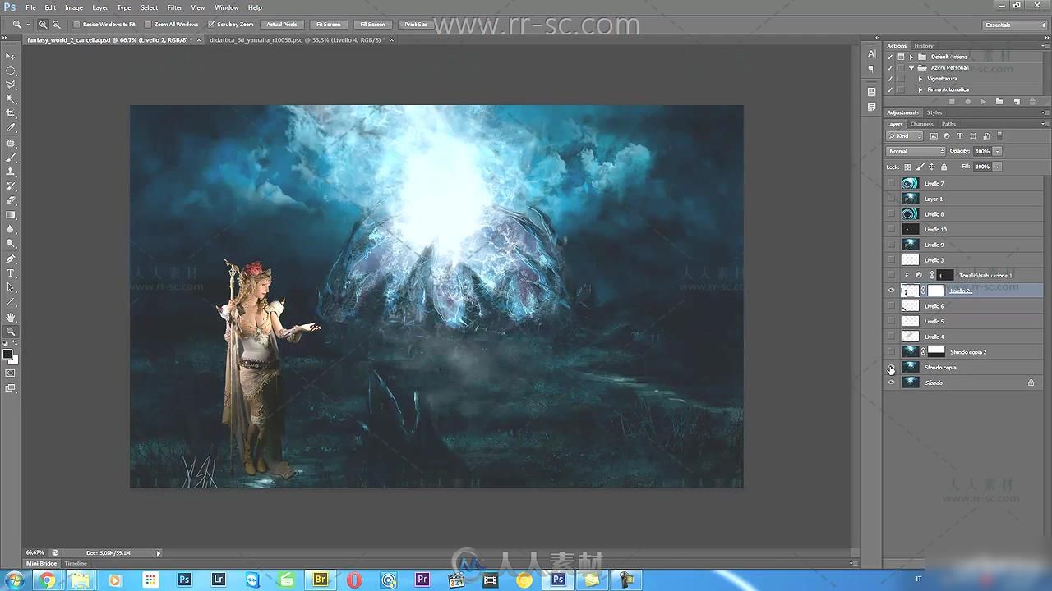This screenshot has width=1052, height=591.
Task: Show the Livello 7 layer
Action: point(892,184)
